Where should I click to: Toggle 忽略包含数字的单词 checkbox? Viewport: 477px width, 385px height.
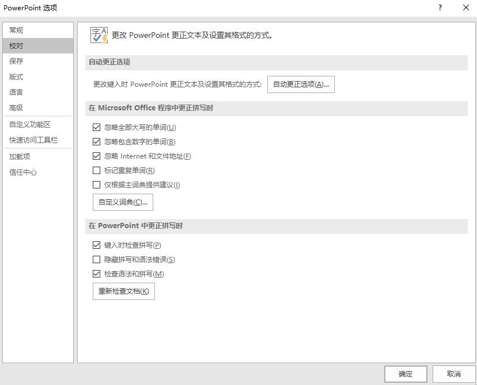point(96,142)
